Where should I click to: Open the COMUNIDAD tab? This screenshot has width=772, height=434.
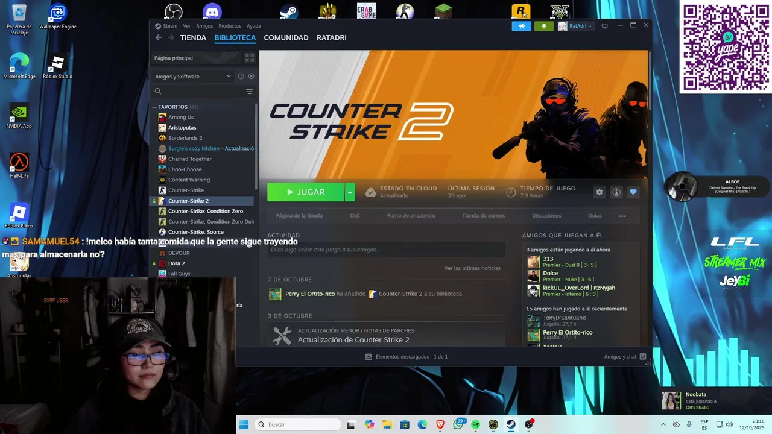pyautogui.click(x=286, y=37)
